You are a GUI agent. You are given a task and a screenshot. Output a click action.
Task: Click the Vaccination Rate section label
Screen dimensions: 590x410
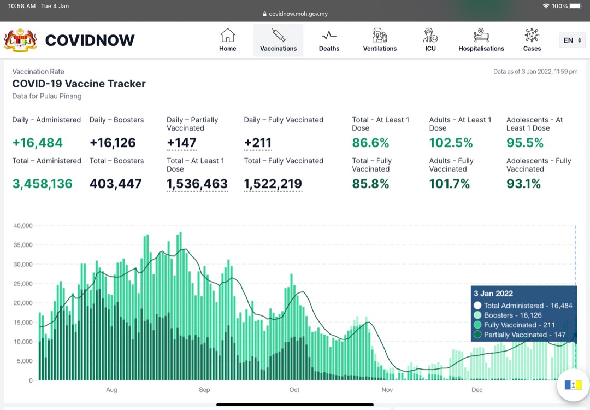tap(38, 72)
